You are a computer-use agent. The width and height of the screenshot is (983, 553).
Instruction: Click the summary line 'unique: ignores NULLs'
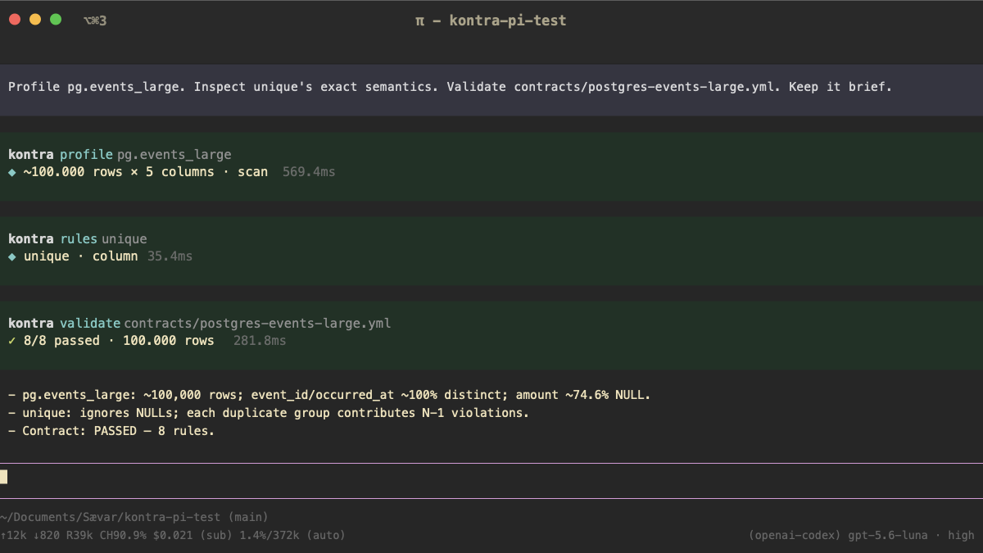269,413
